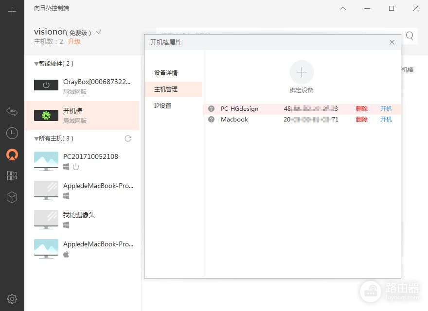Image resolution: width=428 pixels, height=311 pixels.
Task: Click the 绑定设备 plus button
Action: pyautogui.click(x=302, y=72)
